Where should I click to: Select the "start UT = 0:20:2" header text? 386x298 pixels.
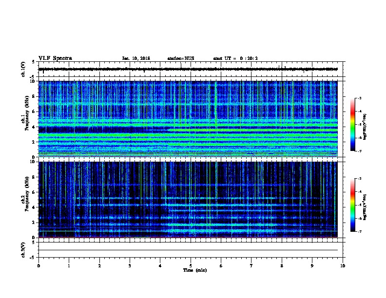(x=235, y=58)
